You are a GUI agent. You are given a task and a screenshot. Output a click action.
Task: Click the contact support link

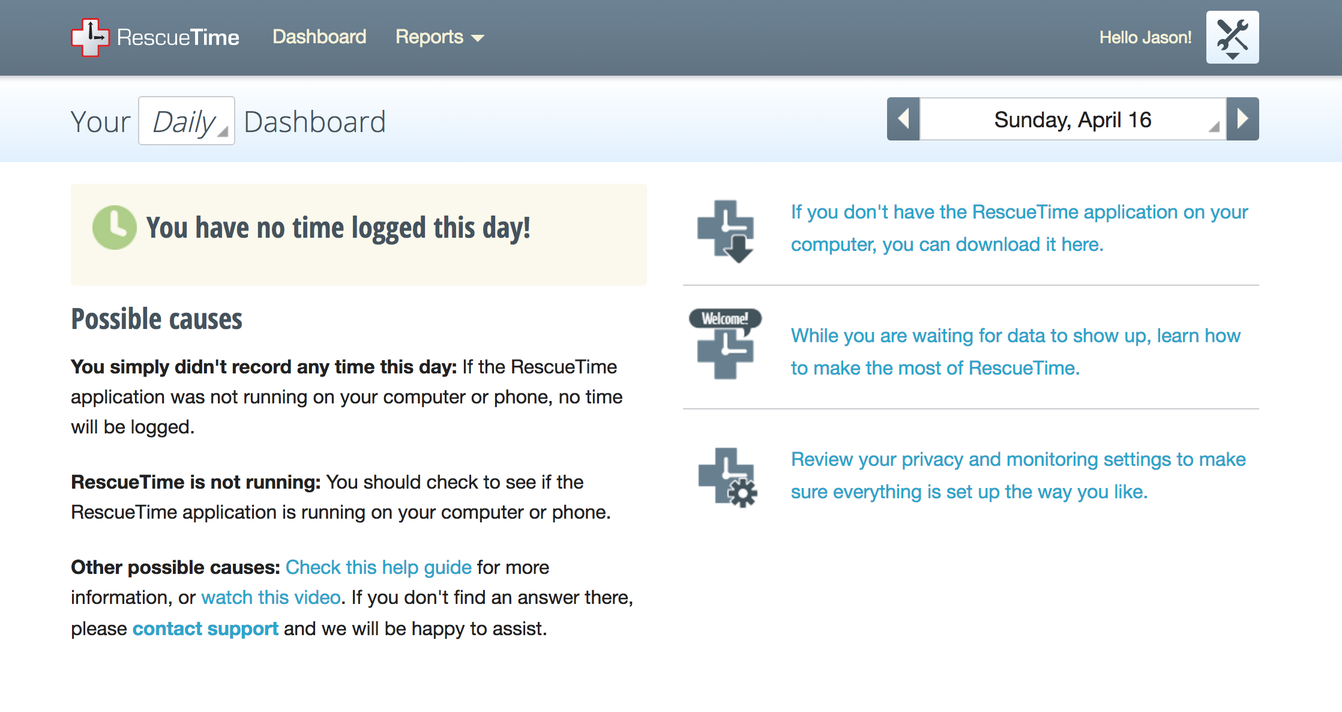pos(205,629)
